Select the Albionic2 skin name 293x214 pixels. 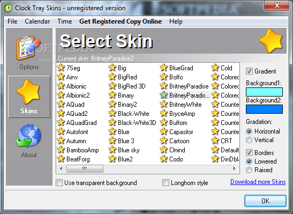coord(78,95)
